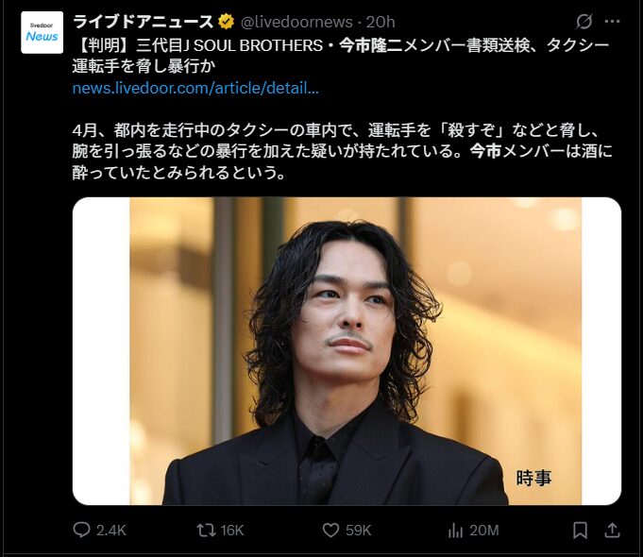Click the 2.4K replies count

(111, 531)
